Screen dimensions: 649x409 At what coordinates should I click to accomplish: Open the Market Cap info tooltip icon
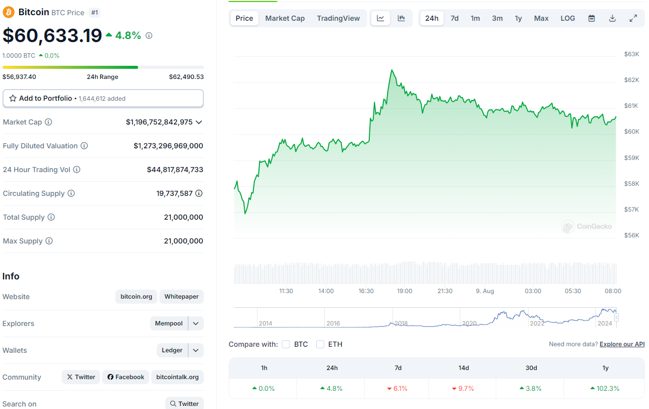pyautogui.click(x=49, y=122)
